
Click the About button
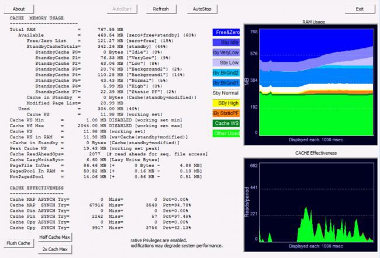[19, 9]
